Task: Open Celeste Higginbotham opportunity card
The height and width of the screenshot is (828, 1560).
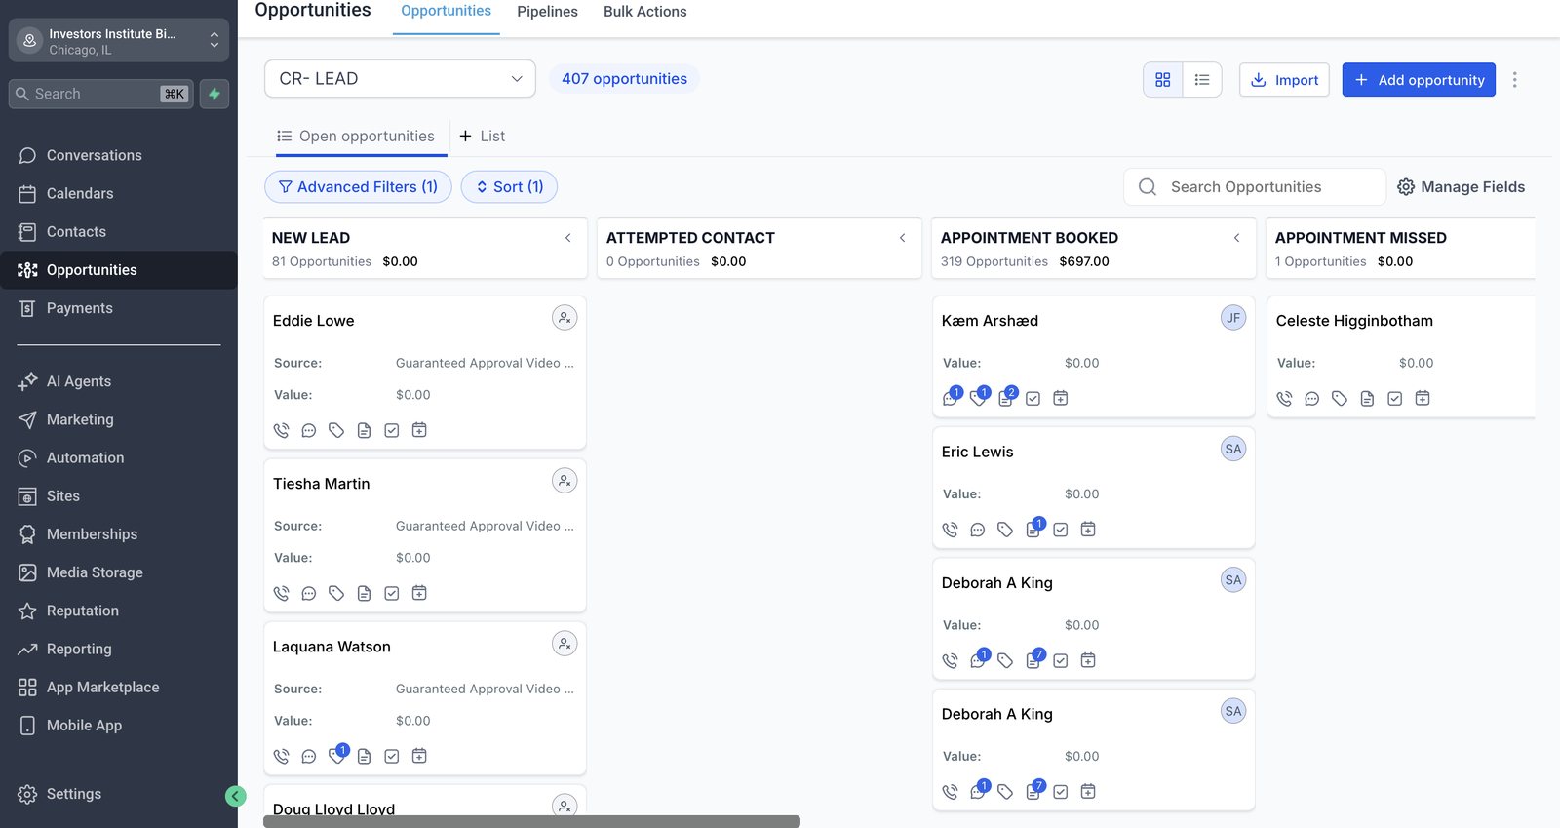Action: tap(1401, 357)
